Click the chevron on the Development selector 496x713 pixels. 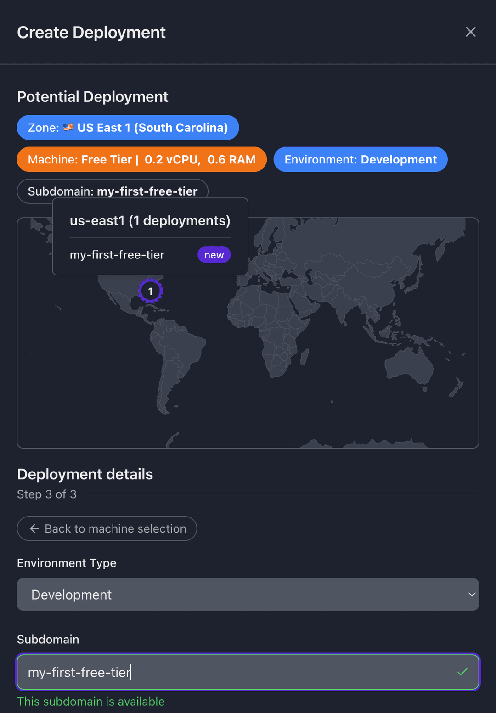pos(472,594)
